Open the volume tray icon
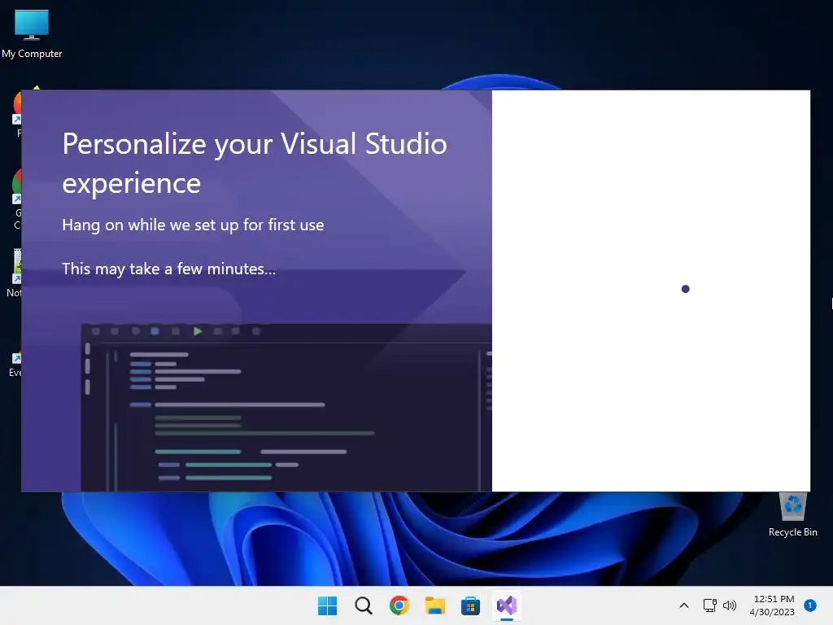The image size is (833, 625). point(730,605)
